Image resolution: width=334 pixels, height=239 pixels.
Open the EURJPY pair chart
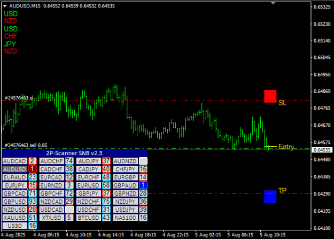pyautogui.click(x=15, y=186)
